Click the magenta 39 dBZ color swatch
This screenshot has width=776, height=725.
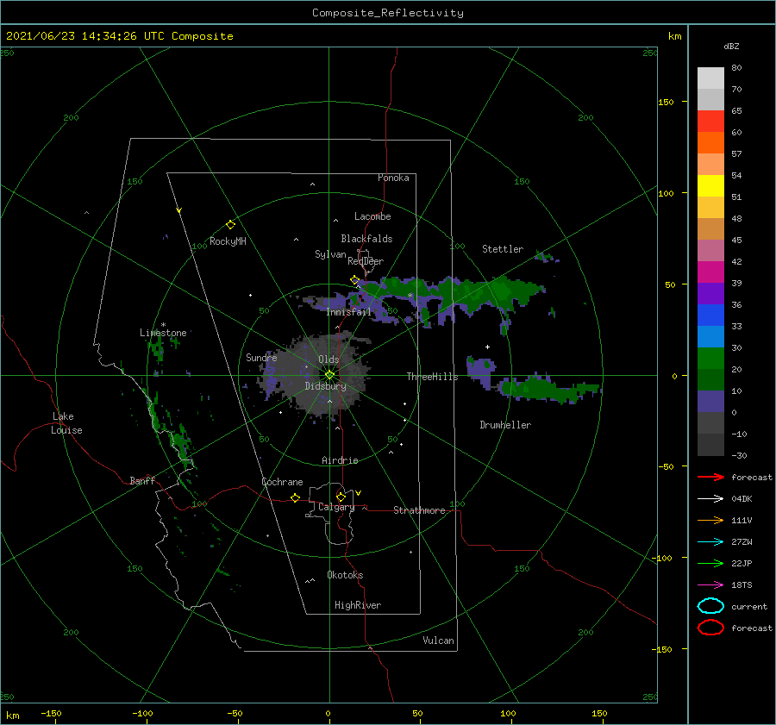(710, 272)
